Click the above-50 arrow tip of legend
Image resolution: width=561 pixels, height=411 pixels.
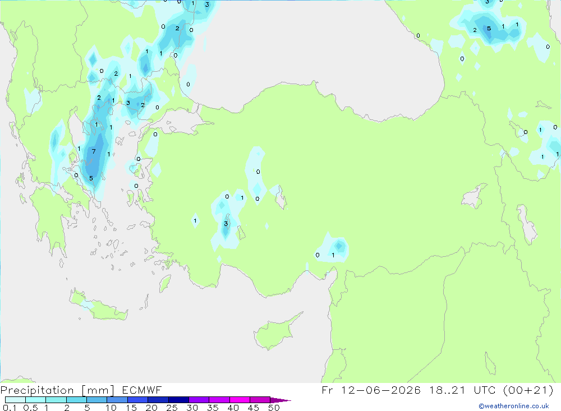pyautogui.click(x=280, y=400)
